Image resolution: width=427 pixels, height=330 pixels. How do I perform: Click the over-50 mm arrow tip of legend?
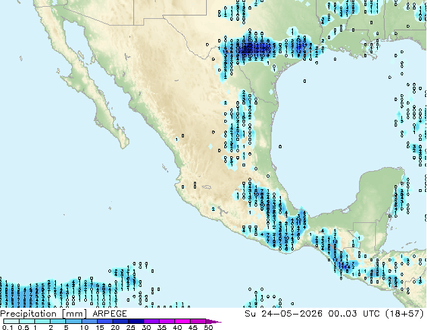point(213,321)
